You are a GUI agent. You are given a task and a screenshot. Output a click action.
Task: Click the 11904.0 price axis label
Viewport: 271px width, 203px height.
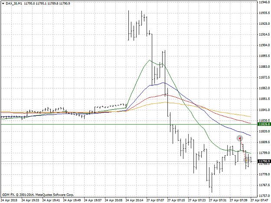264,45
